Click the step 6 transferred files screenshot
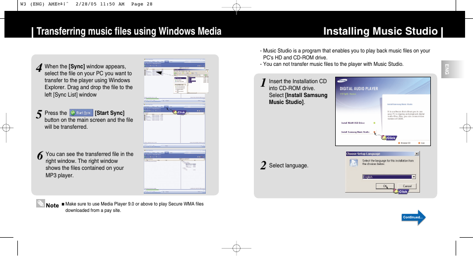The image size is (473, 256). (x=175, y=171)
